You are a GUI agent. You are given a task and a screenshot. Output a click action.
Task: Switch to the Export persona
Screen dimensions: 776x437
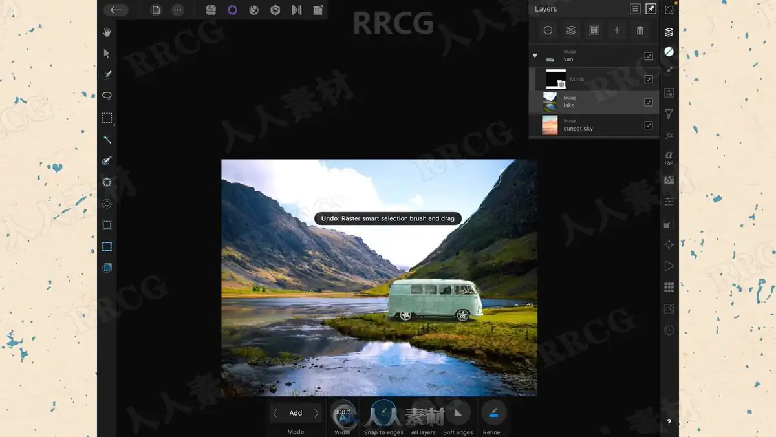[x=318, y=10]
